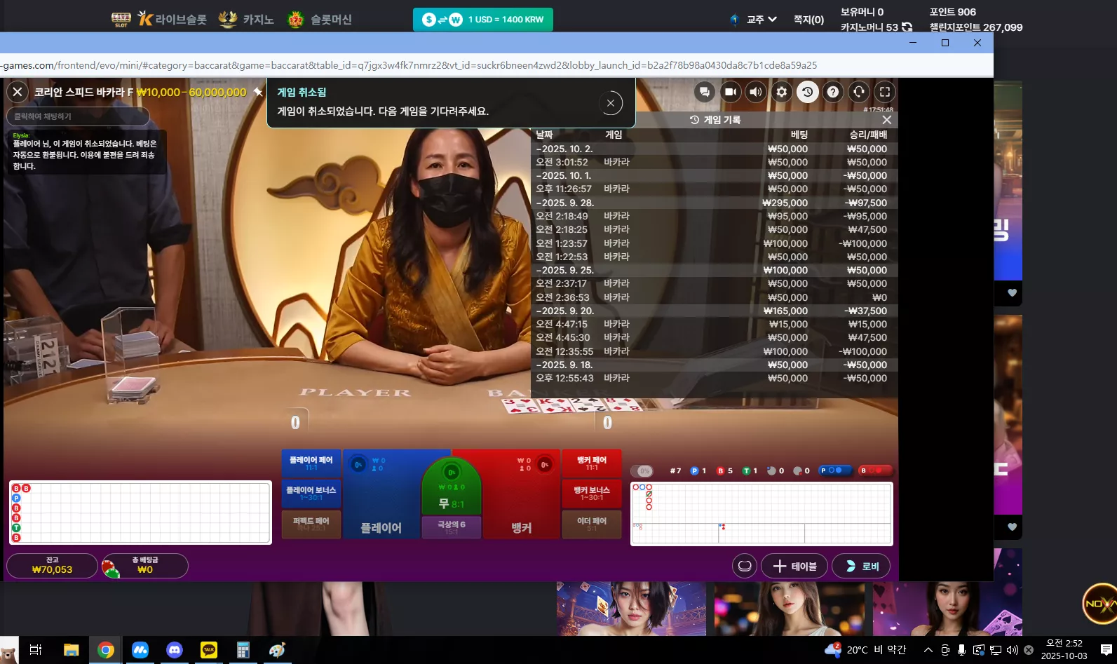Bet on 플레이어 페어 11:1
The height and width of the screenshot is (664, 1117).
coord(311,463)
